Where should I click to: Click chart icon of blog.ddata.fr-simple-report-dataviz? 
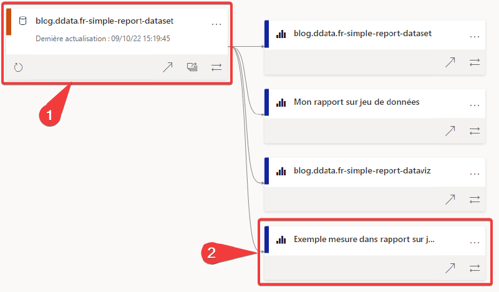[281, 171]
